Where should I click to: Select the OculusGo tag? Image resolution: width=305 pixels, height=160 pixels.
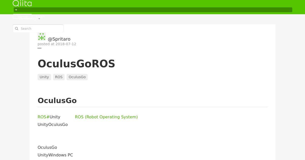coord(77,77)
